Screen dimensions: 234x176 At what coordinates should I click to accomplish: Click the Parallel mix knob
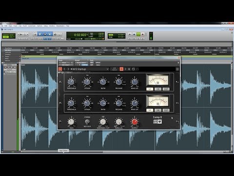coord(119,122)
